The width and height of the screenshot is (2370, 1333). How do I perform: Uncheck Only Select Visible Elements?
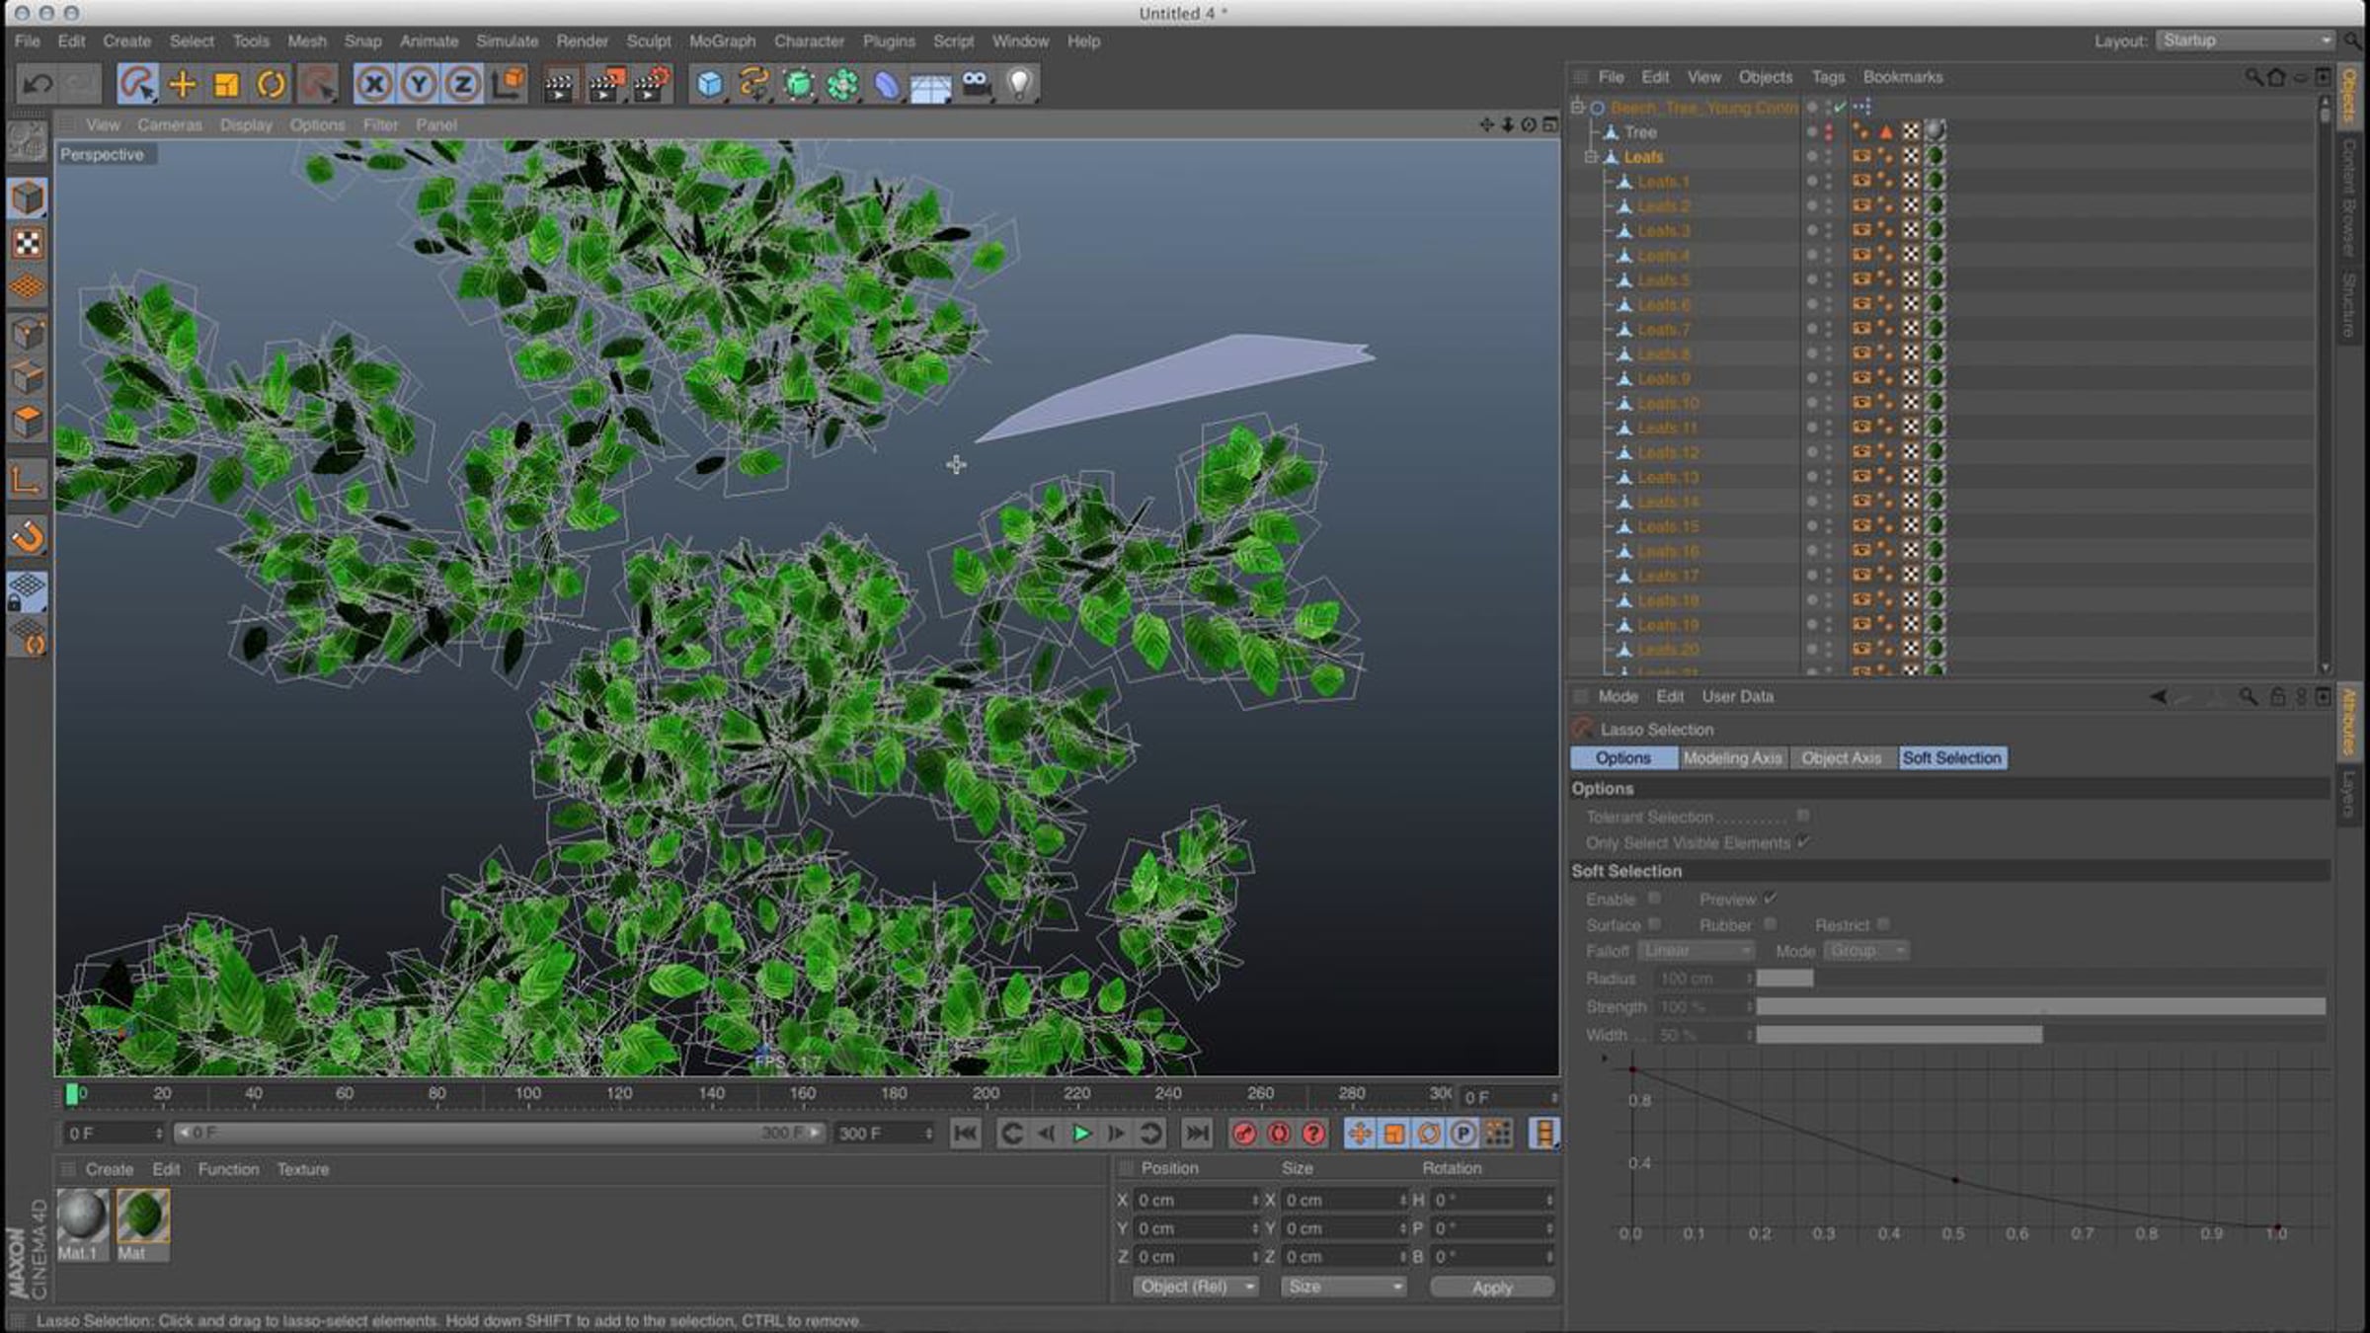(x=1803, y=842)
